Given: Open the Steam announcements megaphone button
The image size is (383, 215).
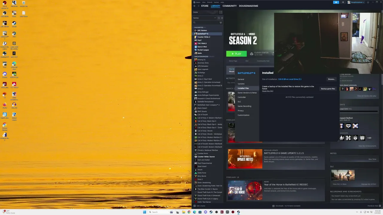Looking at the screenshot, I should point(336,2).
